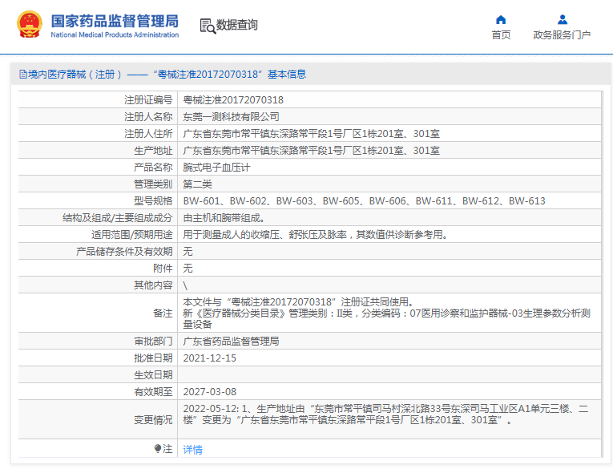Click the 备注 remark text

click(x=387, y=313)
